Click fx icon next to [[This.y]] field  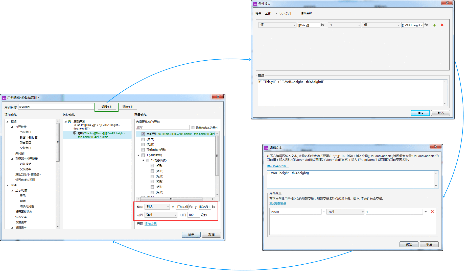(x=322, y=25)
